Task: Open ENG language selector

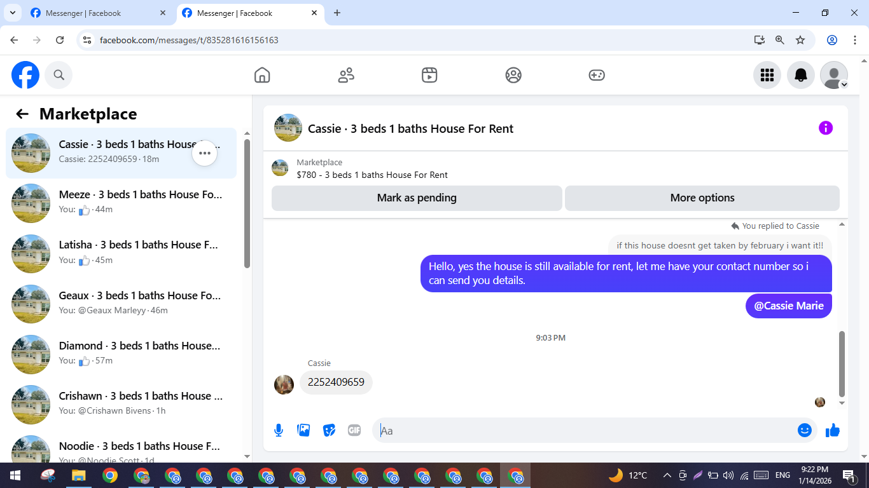Action: [x=782, y=475]
